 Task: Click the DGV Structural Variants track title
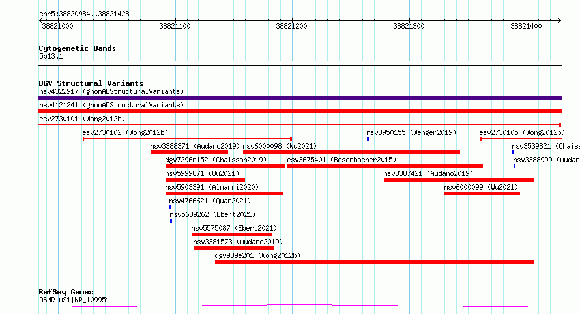click(x=91, y=83)
